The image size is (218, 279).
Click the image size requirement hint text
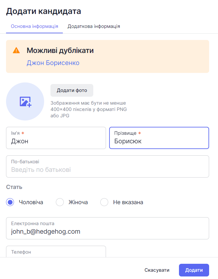click(89, 109)
